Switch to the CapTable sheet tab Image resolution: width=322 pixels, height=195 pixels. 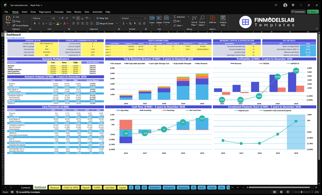point(109,188)
